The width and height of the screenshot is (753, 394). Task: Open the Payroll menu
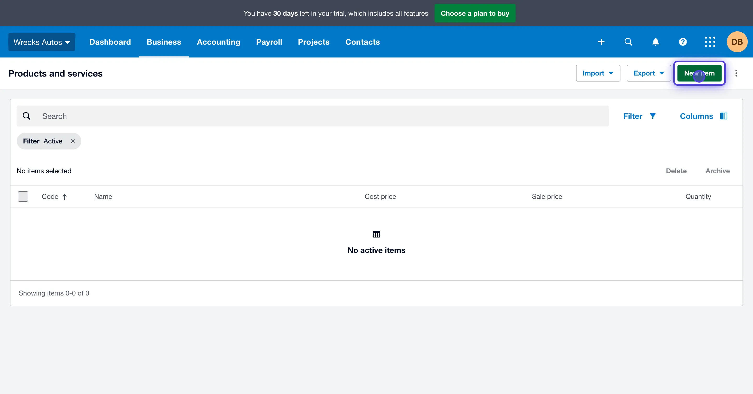[269, 42]
